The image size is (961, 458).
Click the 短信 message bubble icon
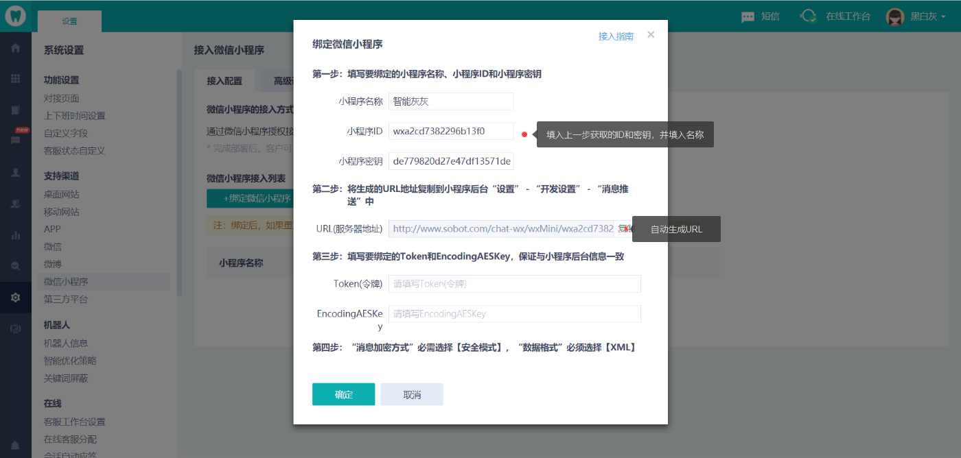click(x=748, y=17)
